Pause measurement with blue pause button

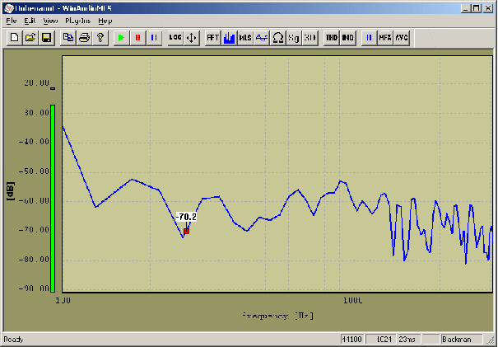(x=153, y=38)
